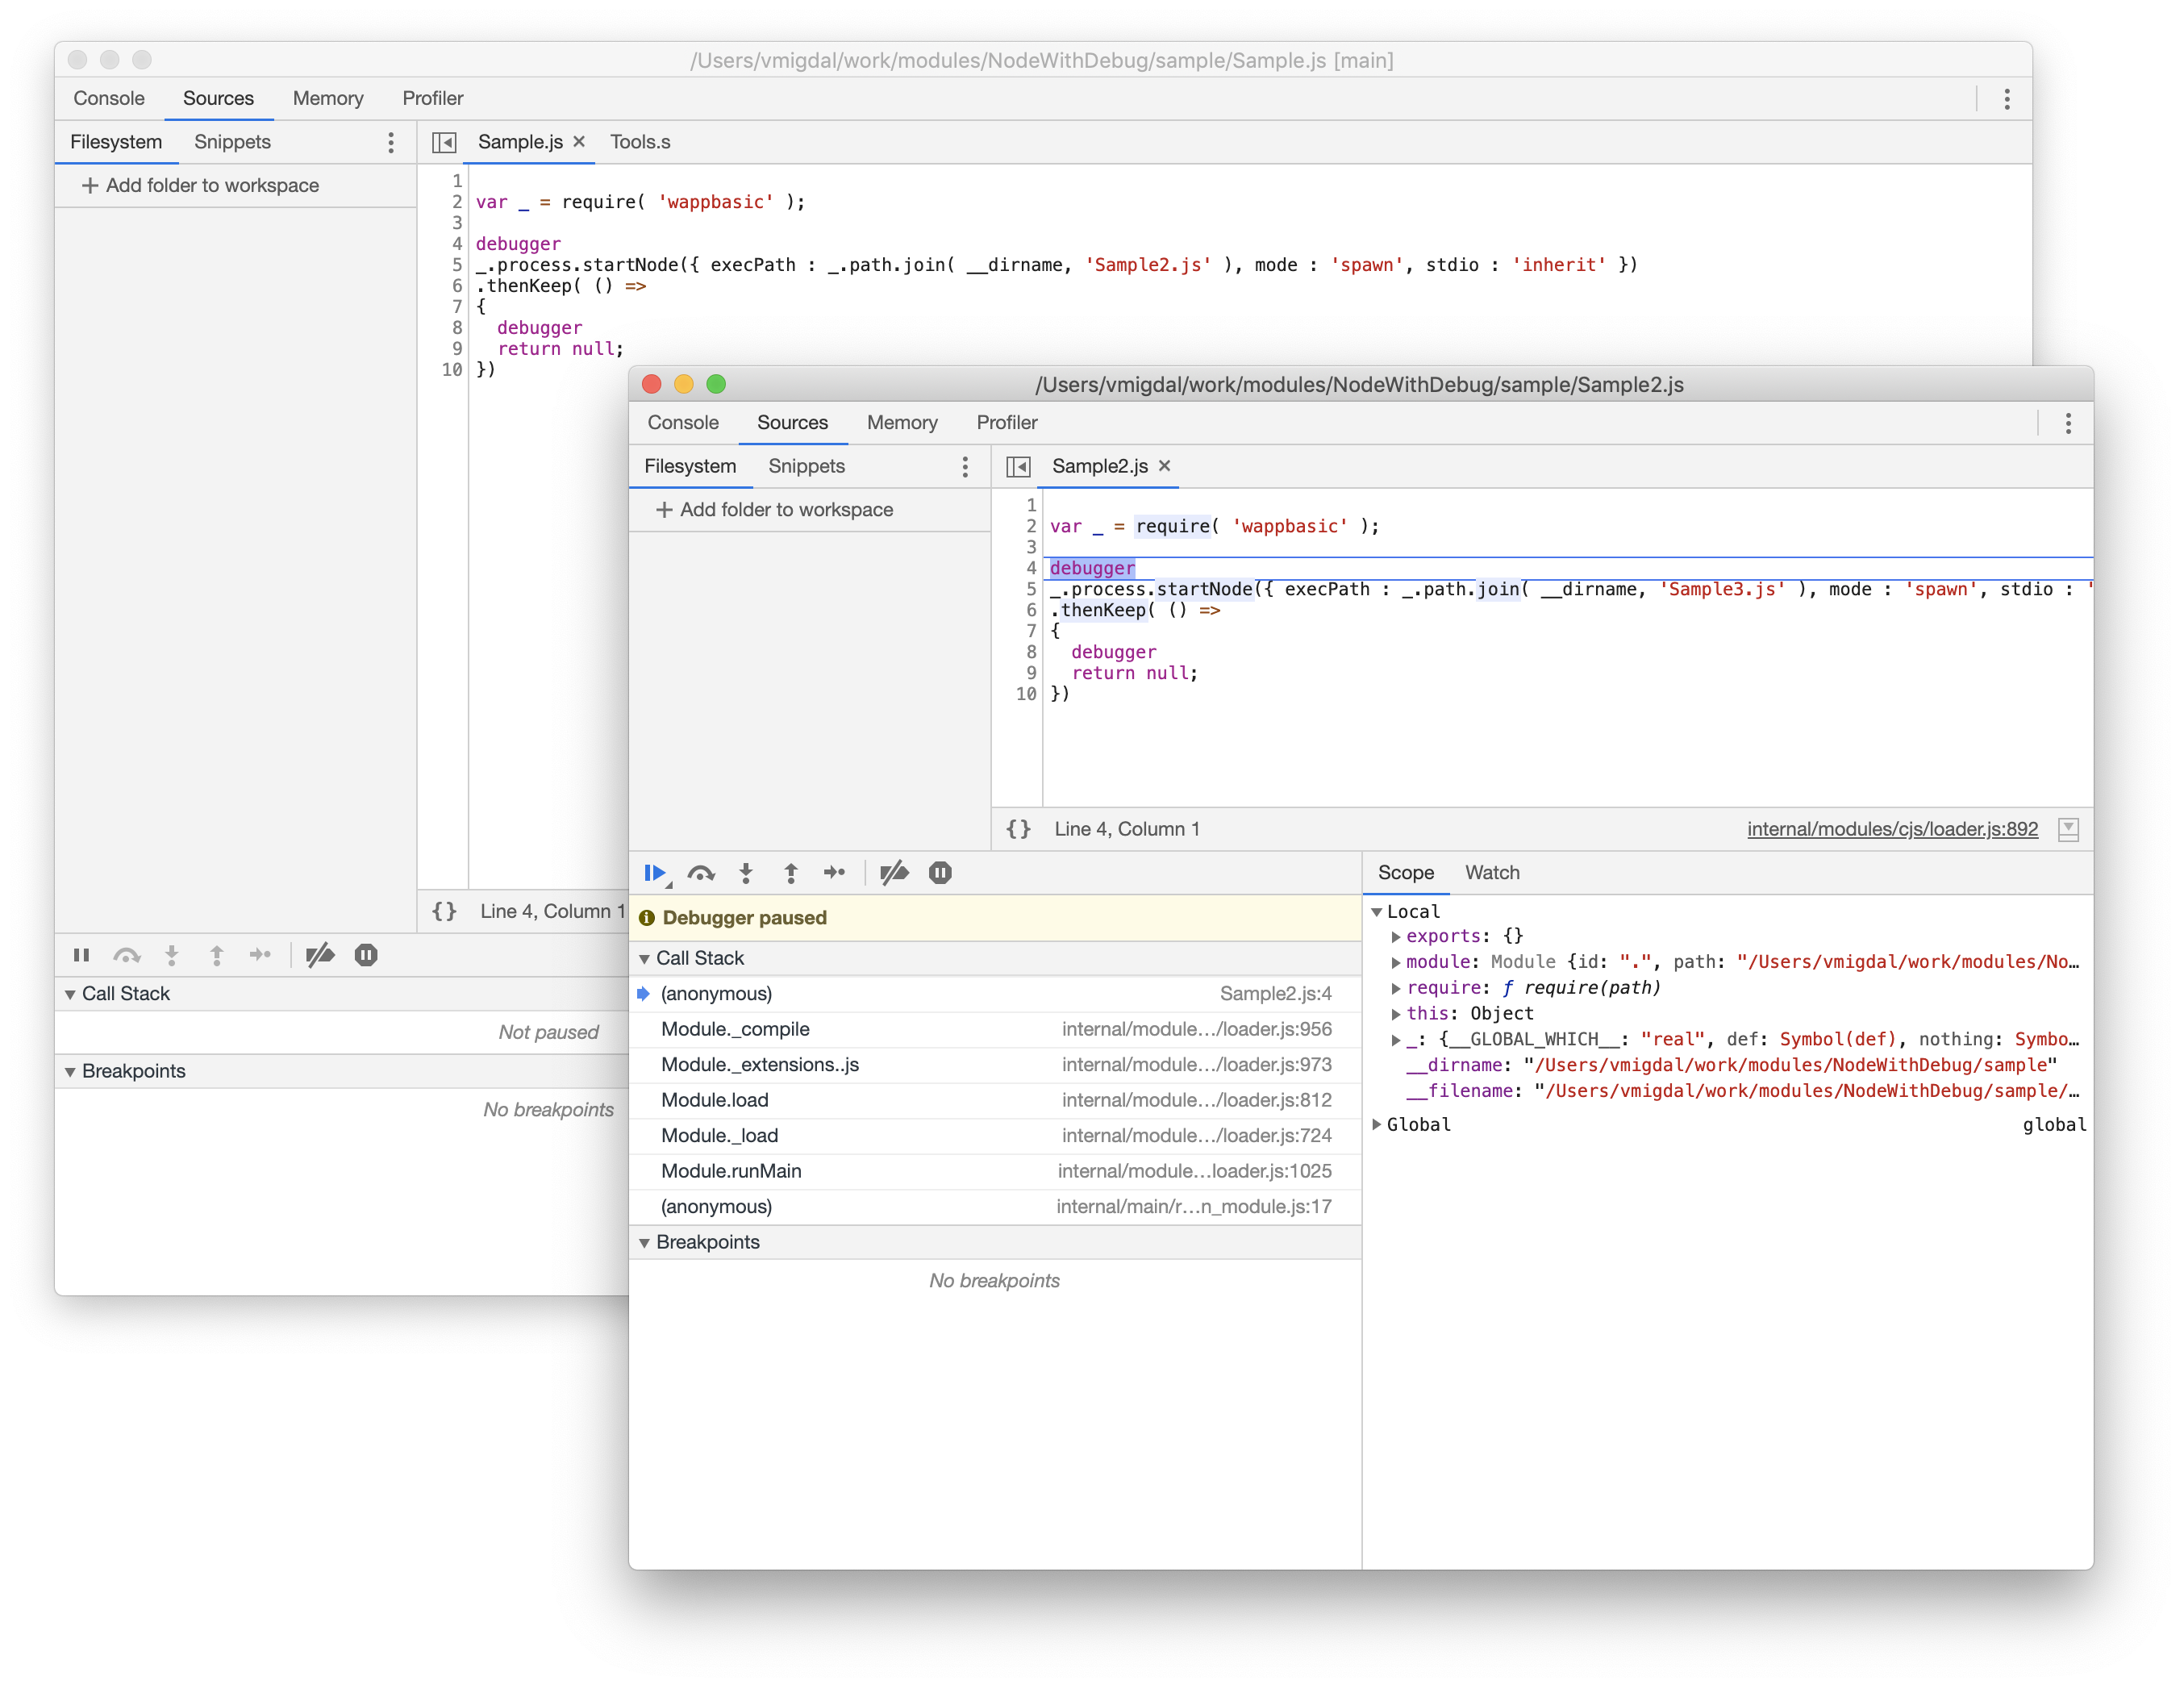Open the Snippets tab in front window
The width and height of the screenshot is (2184, 1689).
pos(806,466)
